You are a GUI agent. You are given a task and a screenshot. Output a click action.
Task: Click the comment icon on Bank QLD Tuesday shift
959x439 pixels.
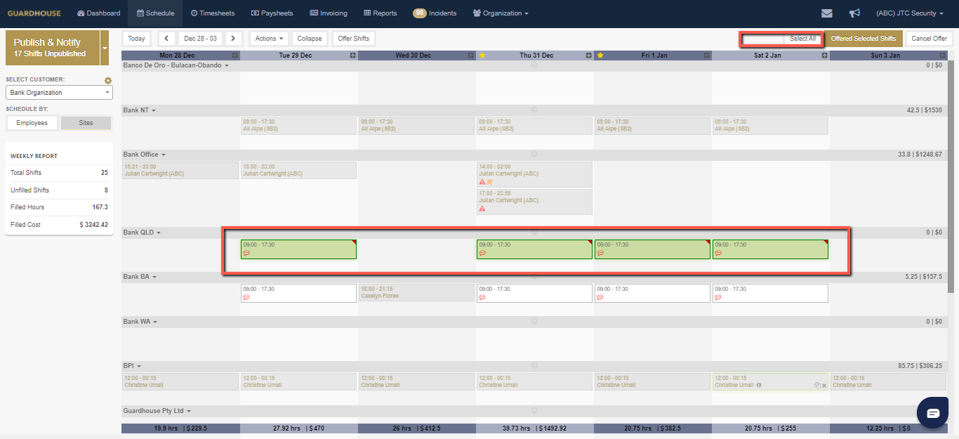(x=246, y=253)
